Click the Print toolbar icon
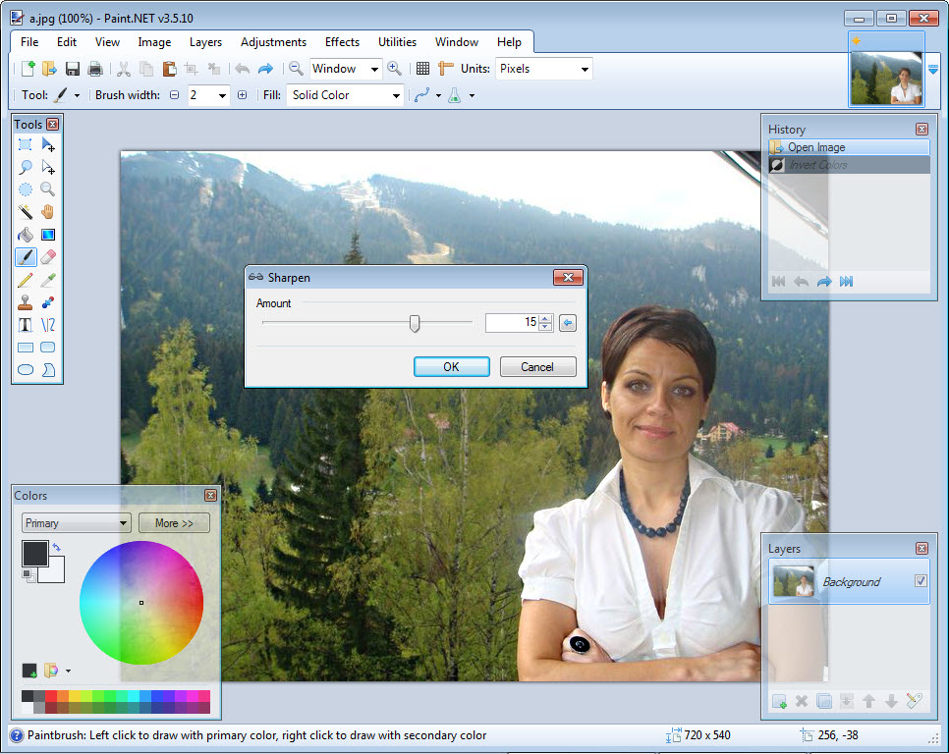949x754 pixels. 95,69
